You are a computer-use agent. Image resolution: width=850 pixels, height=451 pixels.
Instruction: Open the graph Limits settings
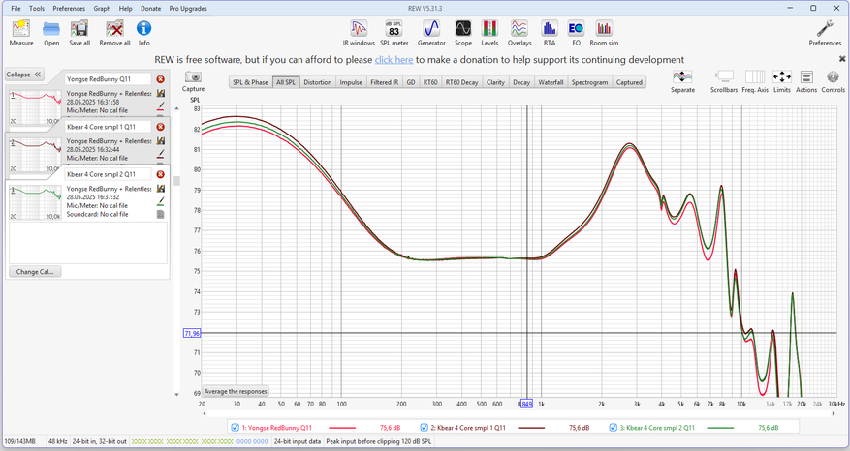(x=781, y=79)
